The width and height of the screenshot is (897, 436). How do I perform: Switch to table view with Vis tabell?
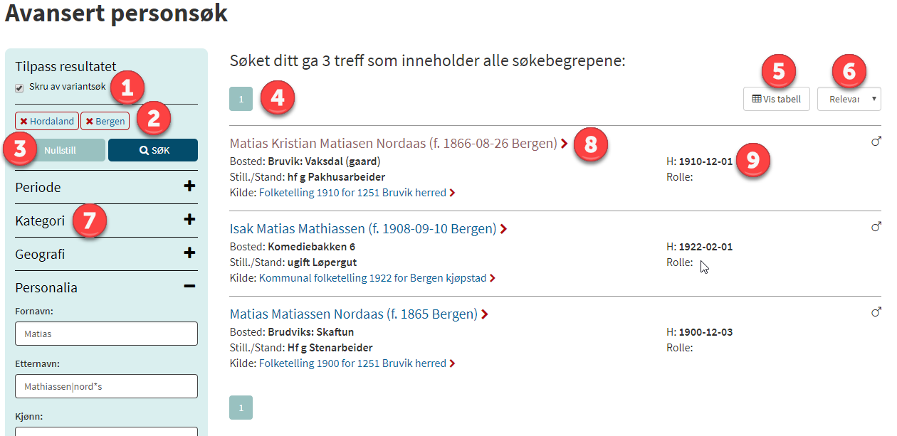[776, 99]
